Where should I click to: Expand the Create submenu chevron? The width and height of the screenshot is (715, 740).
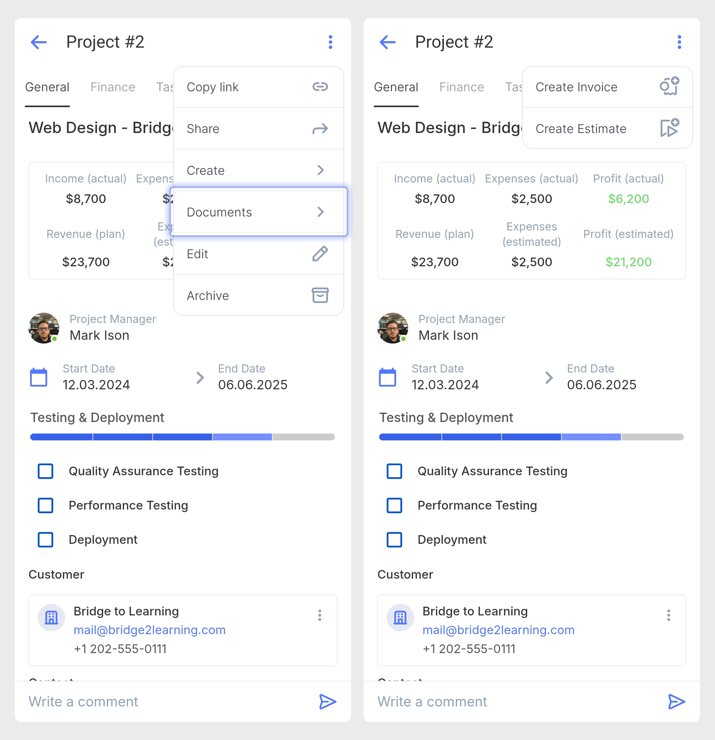click(320, 170)
